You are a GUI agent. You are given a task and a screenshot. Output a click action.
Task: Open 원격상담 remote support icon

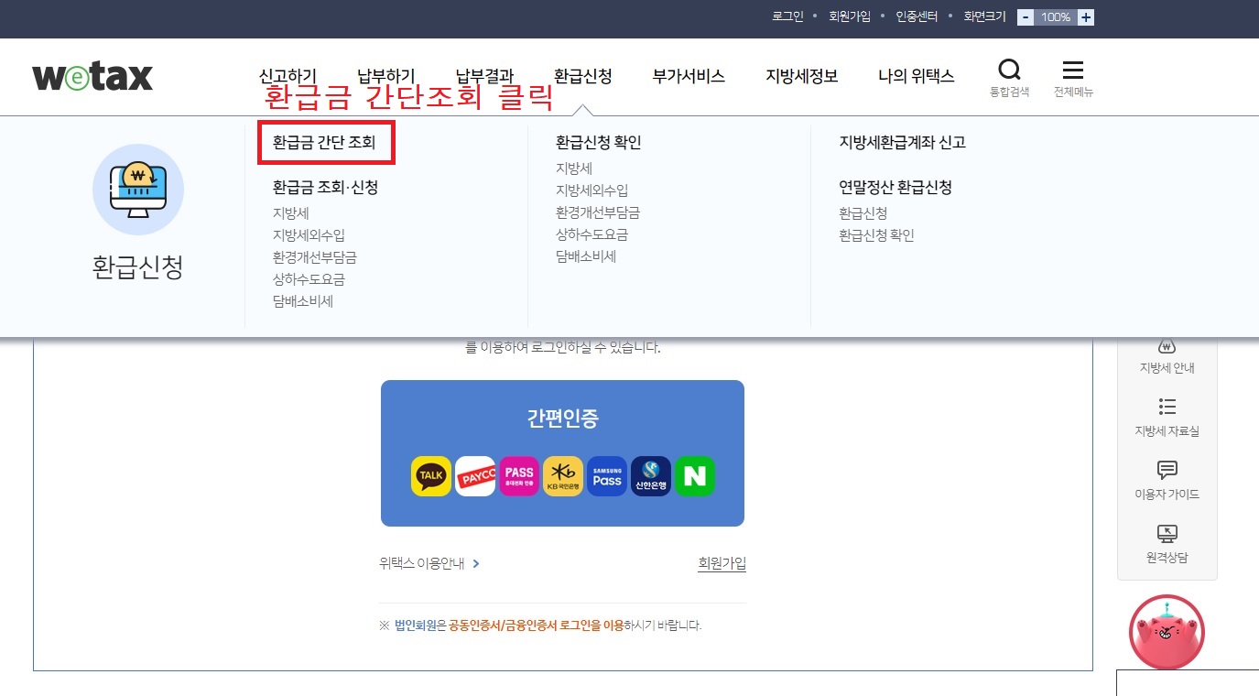click(1167, 543)
